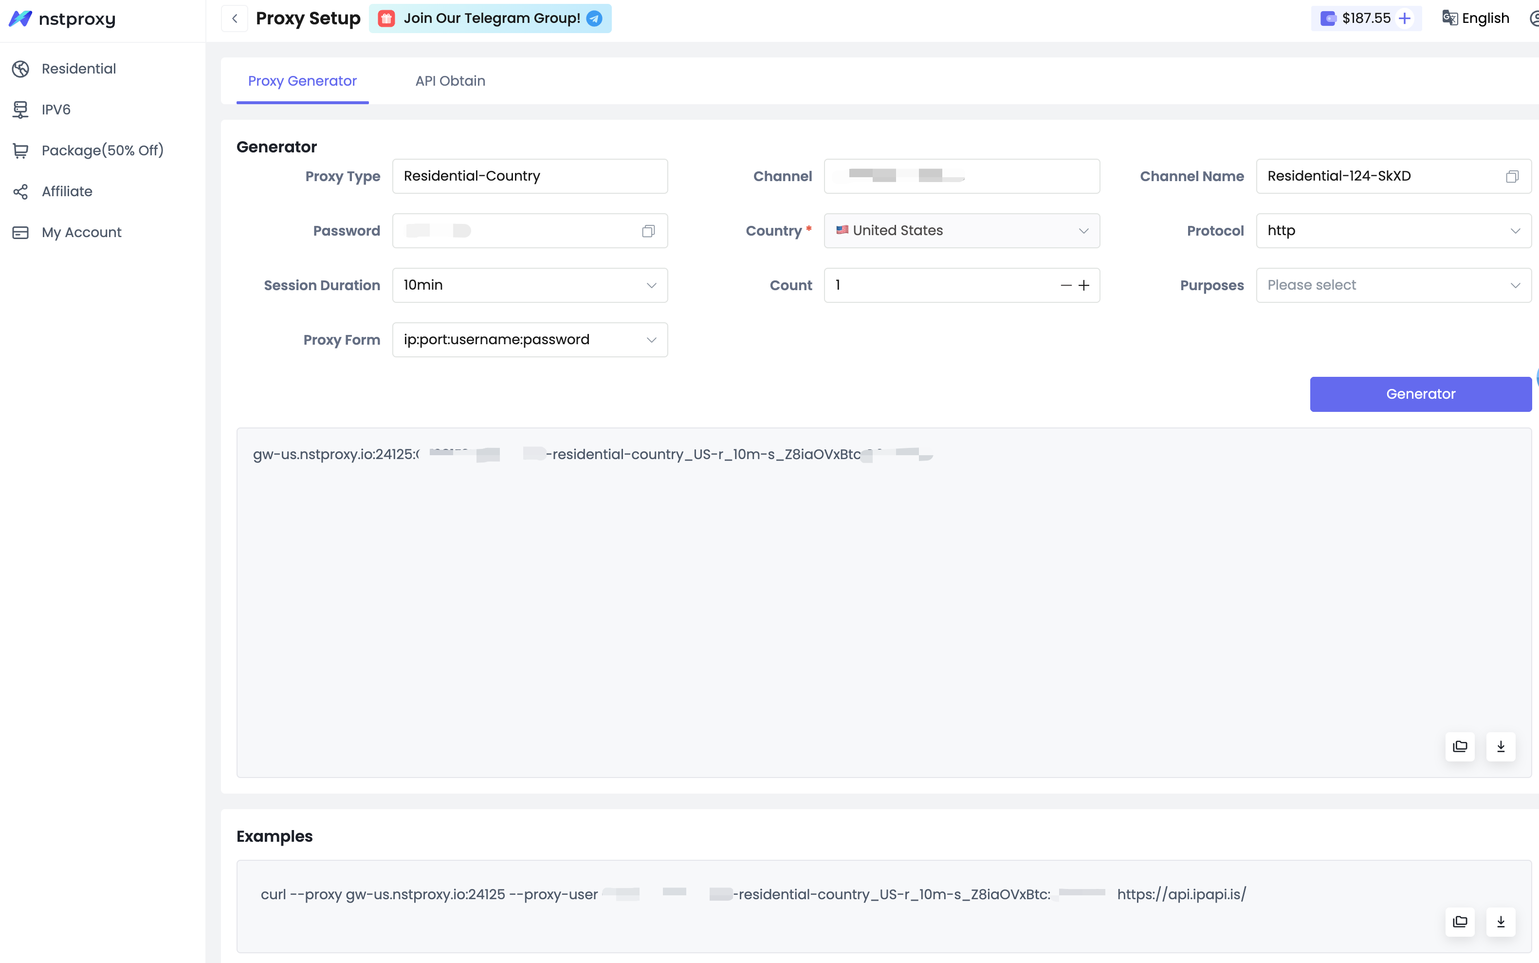This screenshot has height=963, width=1539.
Task: Open the Country dropdown
Action: pyautogui.click(x=961, y=231)
